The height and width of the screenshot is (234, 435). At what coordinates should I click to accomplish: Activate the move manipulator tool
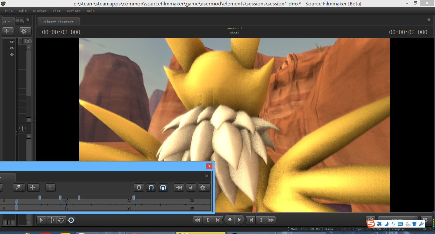tap(51, 220)
